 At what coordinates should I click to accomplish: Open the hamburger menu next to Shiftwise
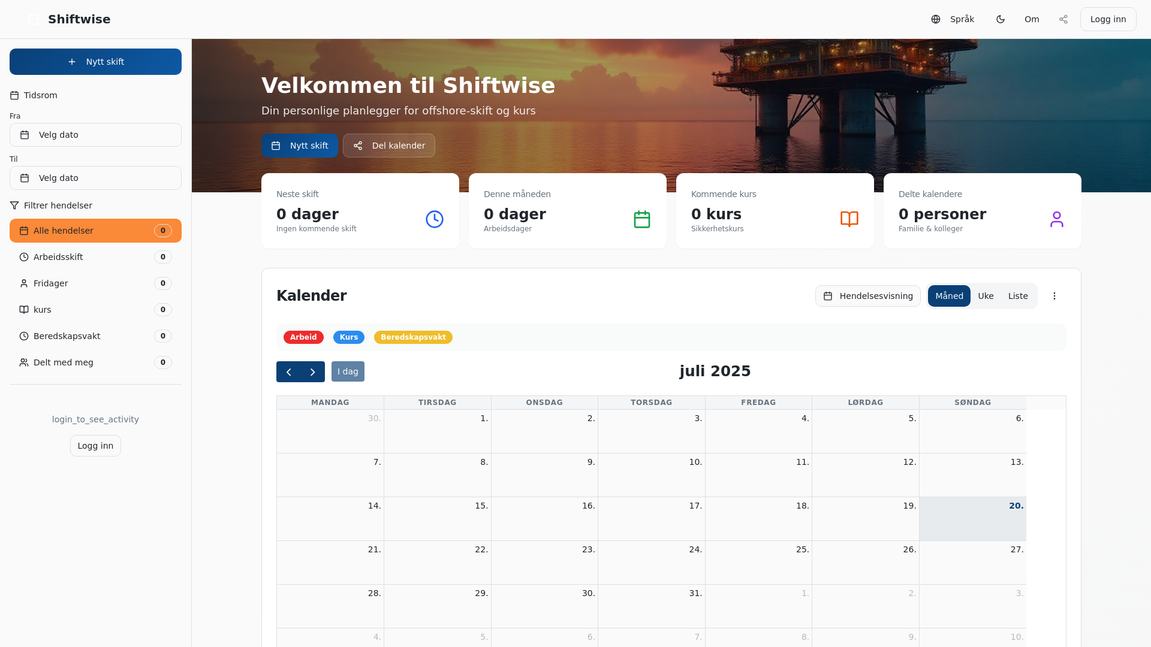coord(34,19)
